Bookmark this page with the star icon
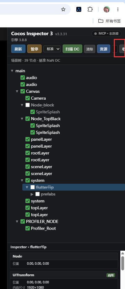This screenshot has height=289, width=125. point(63,9)
